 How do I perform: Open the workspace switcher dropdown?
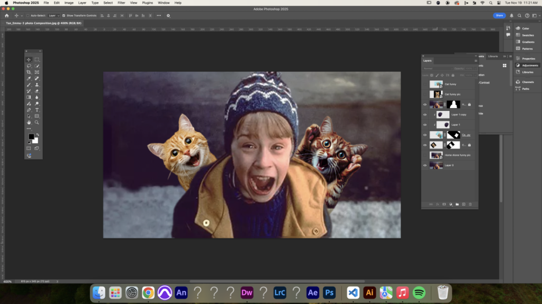[536, 15]
